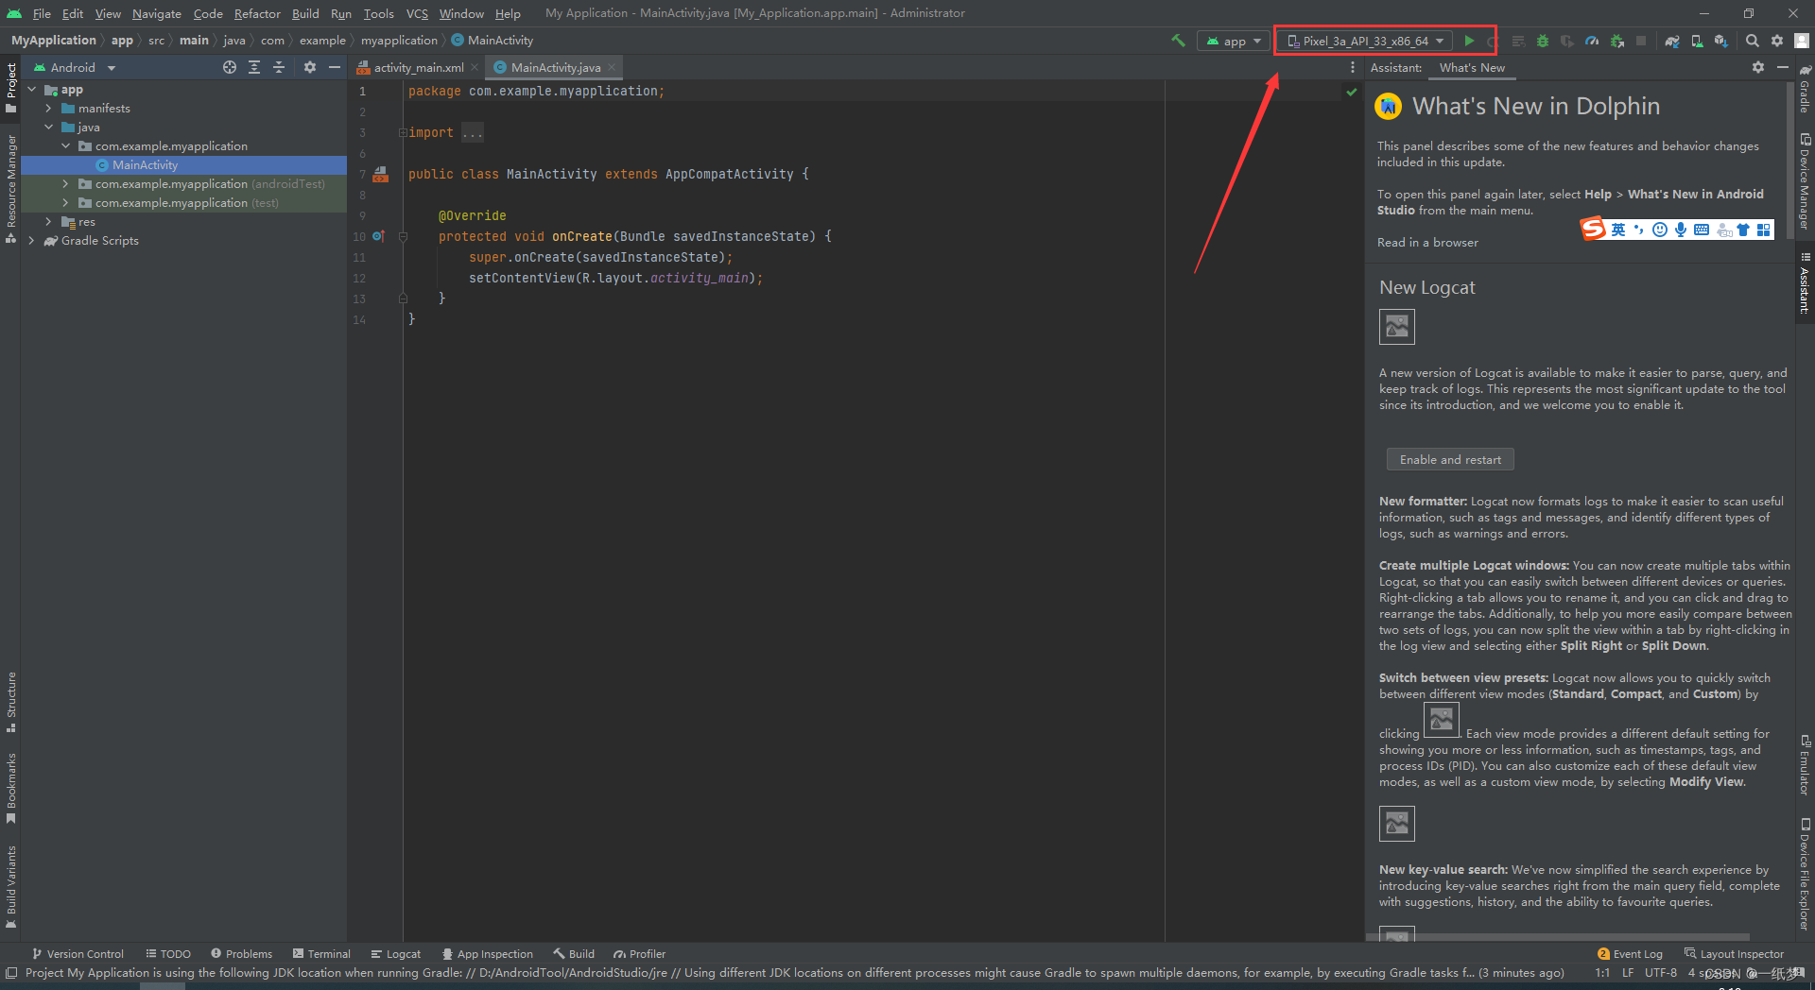Click the user account avatar icon
1815x990 pixels.
(x=1802, y=41)
